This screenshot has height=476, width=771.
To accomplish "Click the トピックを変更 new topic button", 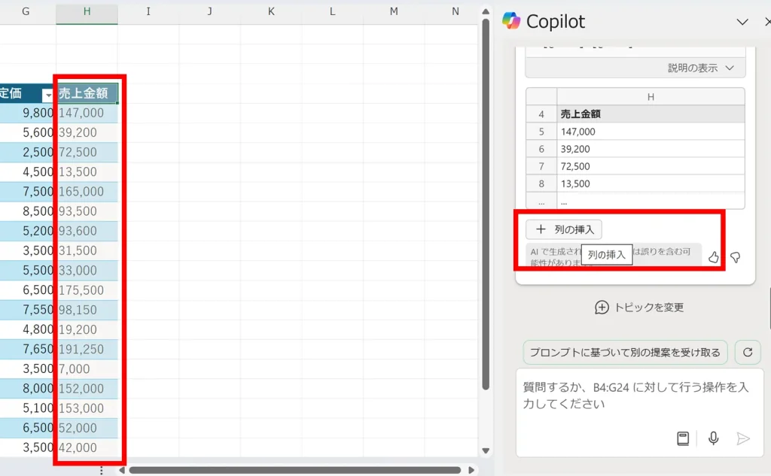I will pos(639,307).
